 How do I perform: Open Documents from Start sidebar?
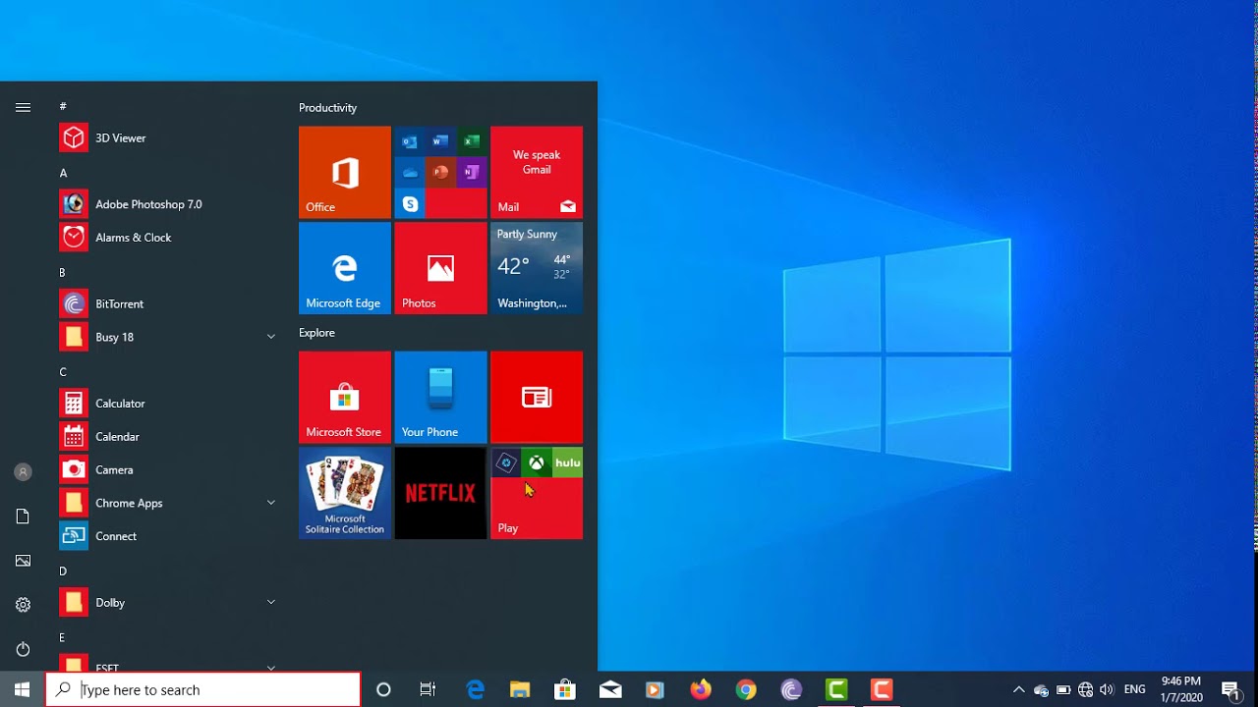coord(23,517)
